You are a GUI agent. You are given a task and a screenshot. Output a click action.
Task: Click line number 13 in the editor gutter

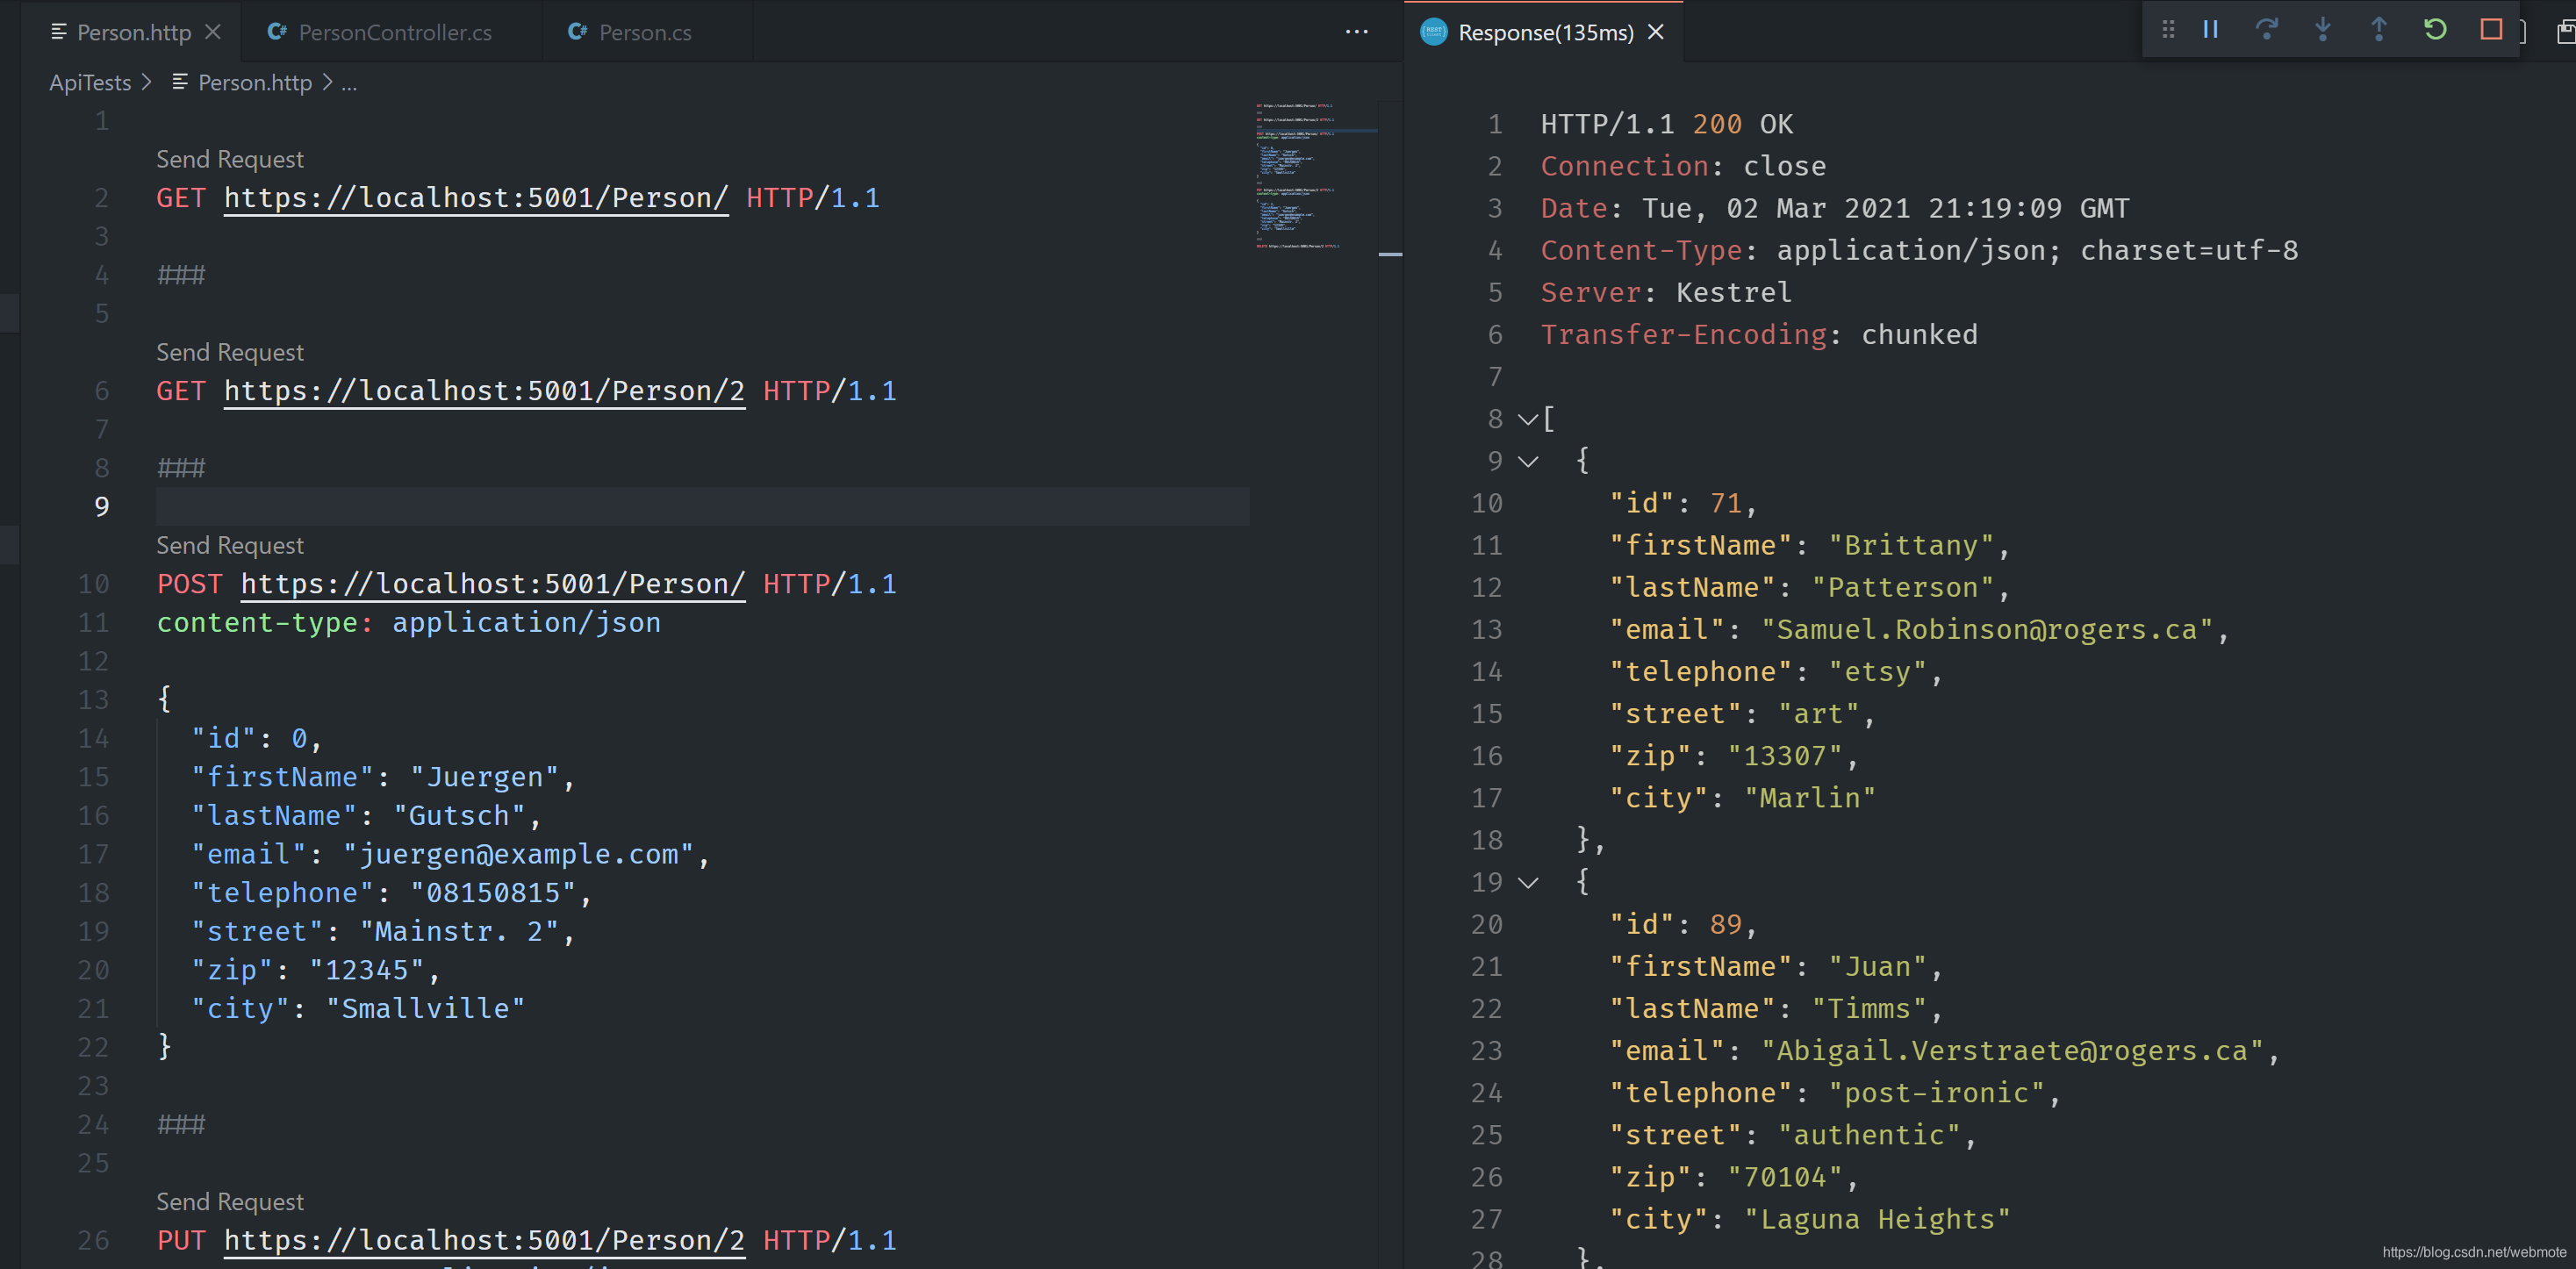pos(93,699)
